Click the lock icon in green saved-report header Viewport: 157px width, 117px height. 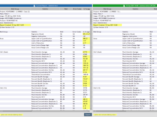[x=124, y=6]
